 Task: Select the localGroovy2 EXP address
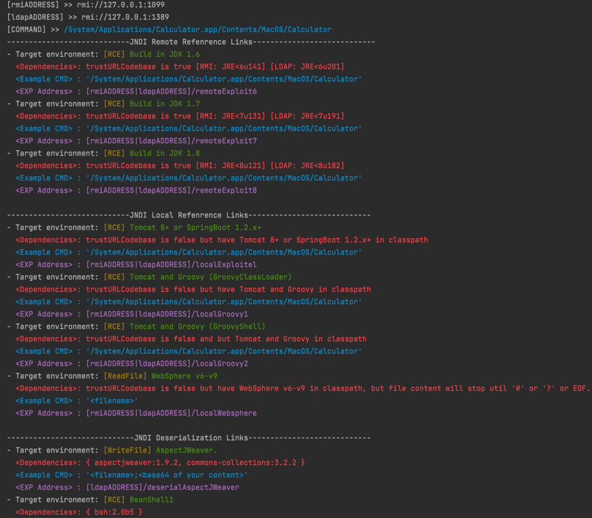(x=132, y=364)
